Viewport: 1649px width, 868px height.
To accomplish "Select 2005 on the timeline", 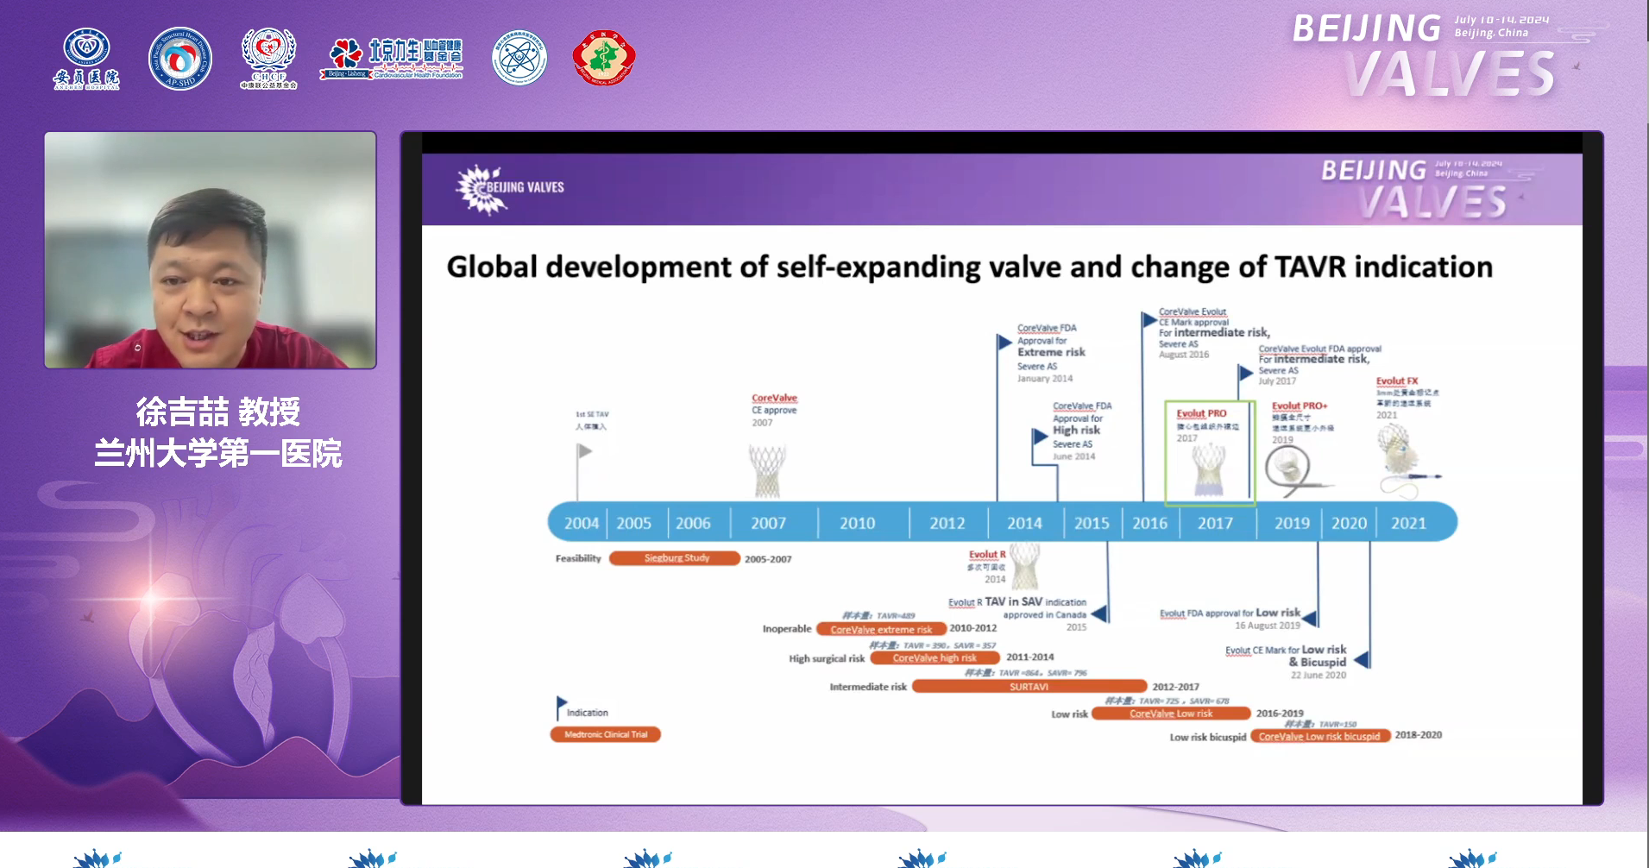I will coord(633,523).
